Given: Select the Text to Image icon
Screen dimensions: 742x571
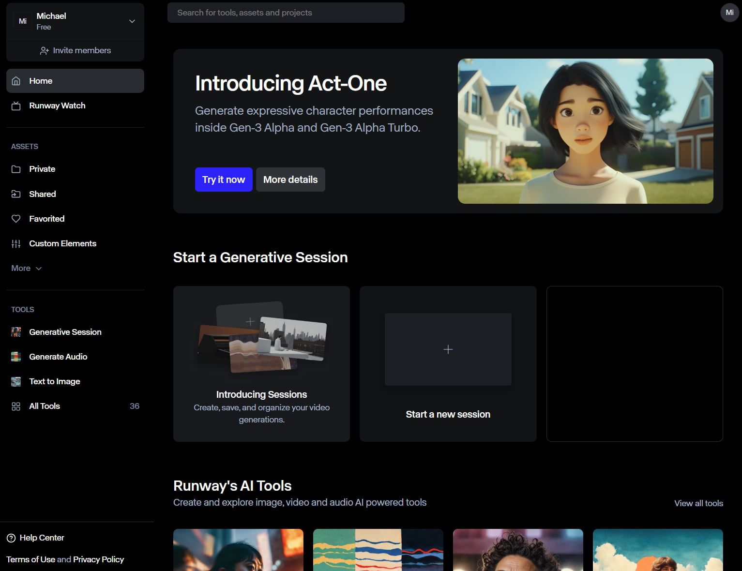Looking at the screenshot, I should [x=16, y=381].
